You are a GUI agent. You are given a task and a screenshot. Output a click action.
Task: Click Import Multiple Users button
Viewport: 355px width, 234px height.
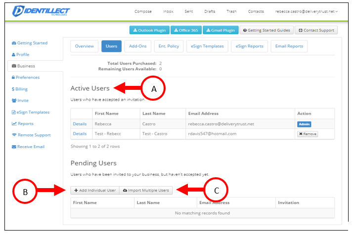click(x=146, y=190)
